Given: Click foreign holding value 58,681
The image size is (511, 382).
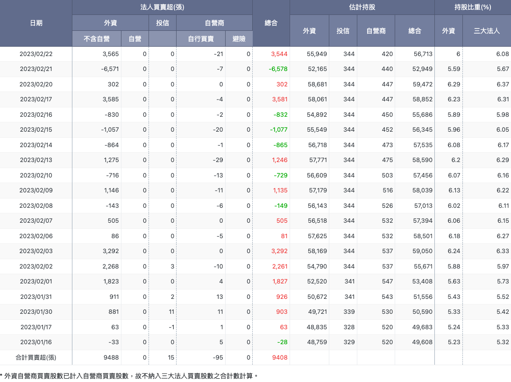Looking at the screenshot, I should click(317, 85).
